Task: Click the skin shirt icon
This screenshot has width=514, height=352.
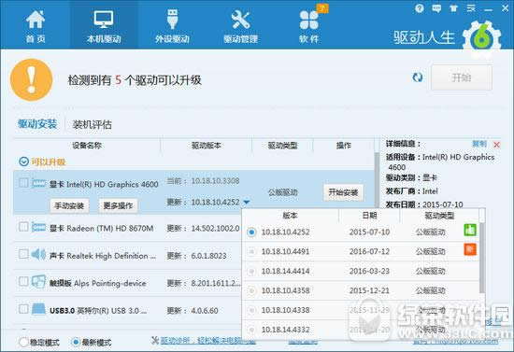Action: click(453, 8)
